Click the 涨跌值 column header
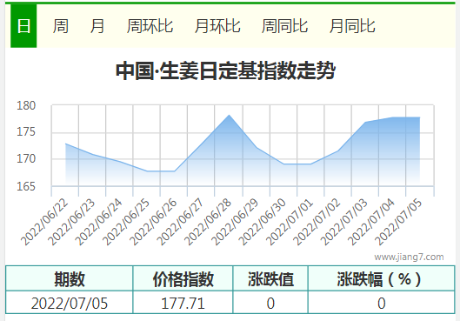460x321 pixels. (270, 278)
